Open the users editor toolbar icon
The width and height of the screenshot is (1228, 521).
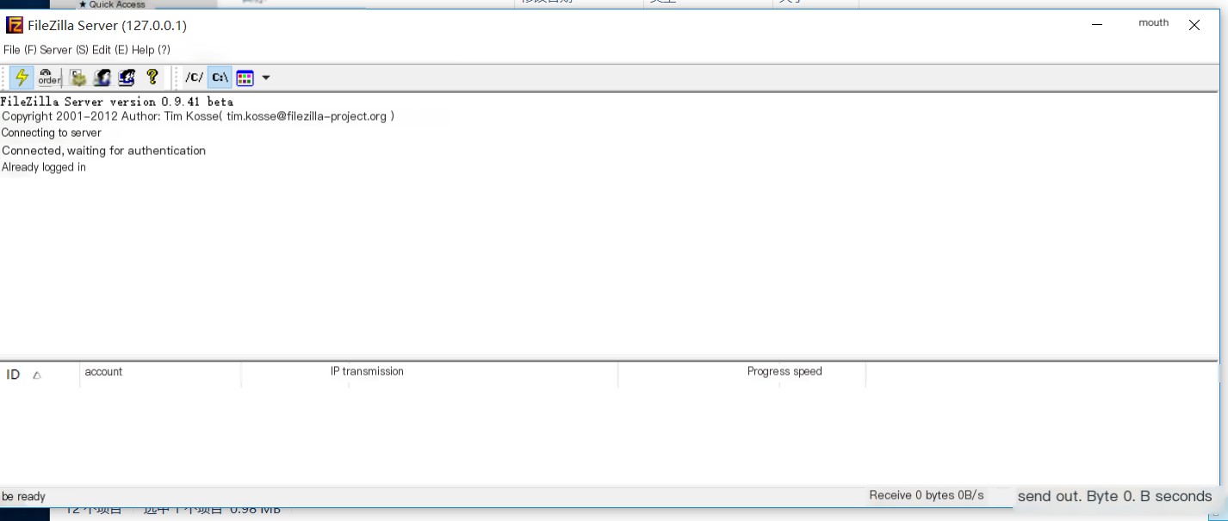102,78
